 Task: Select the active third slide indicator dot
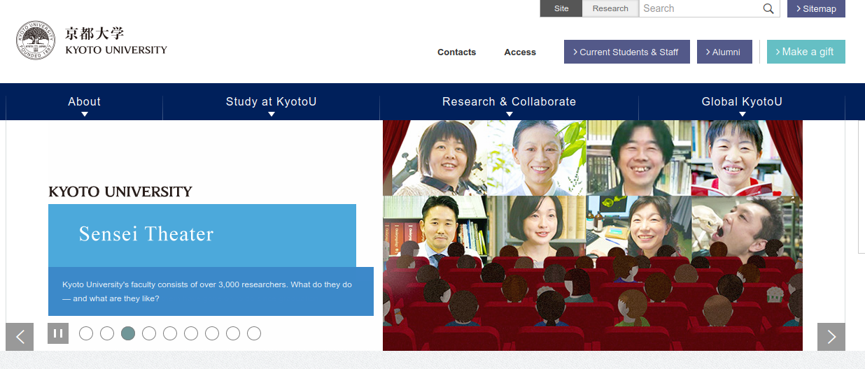tap(128, 333)
